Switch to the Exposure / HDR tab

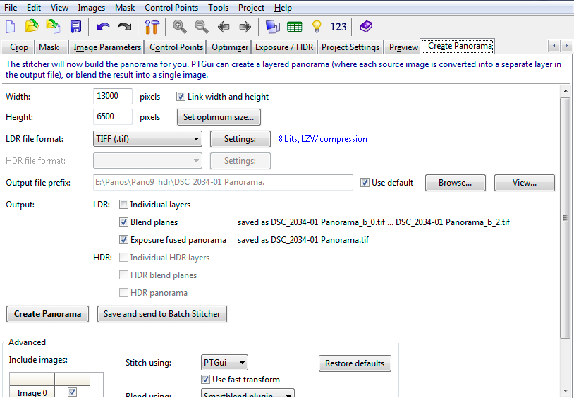click(284, 47)
